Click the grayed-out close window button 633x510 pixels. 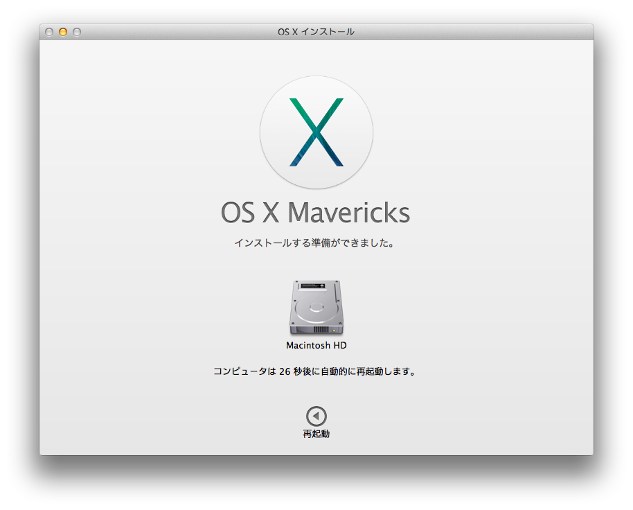[x=49, y=32]
